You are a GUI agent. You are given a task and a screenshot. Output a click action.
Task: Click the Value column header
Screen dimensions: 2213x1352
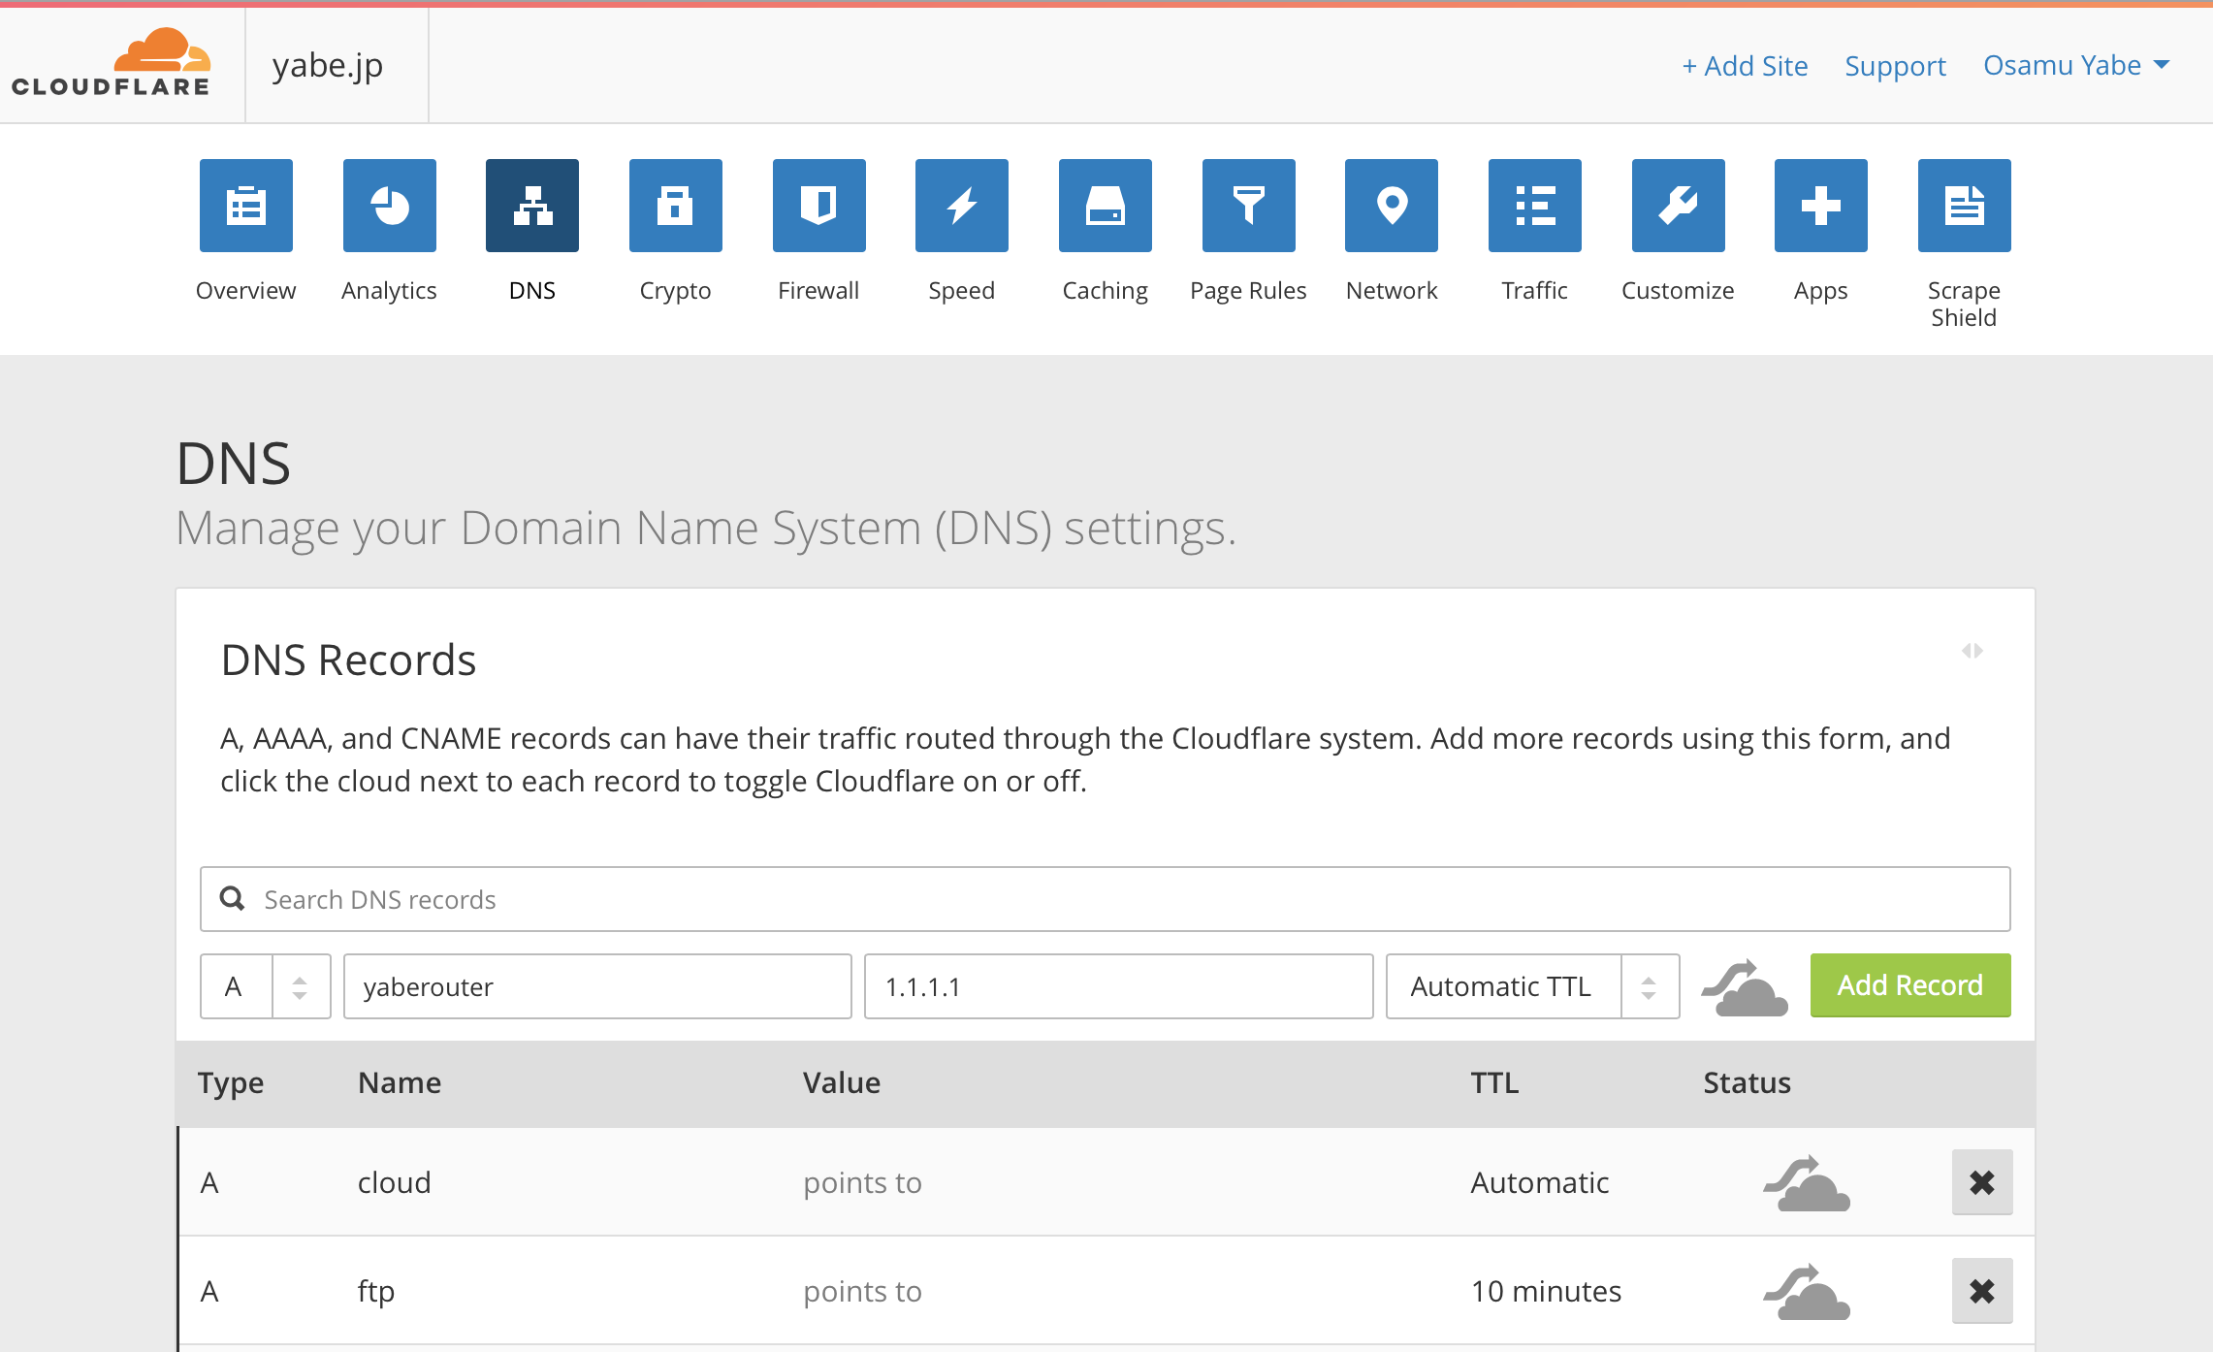click(842, 1082)
